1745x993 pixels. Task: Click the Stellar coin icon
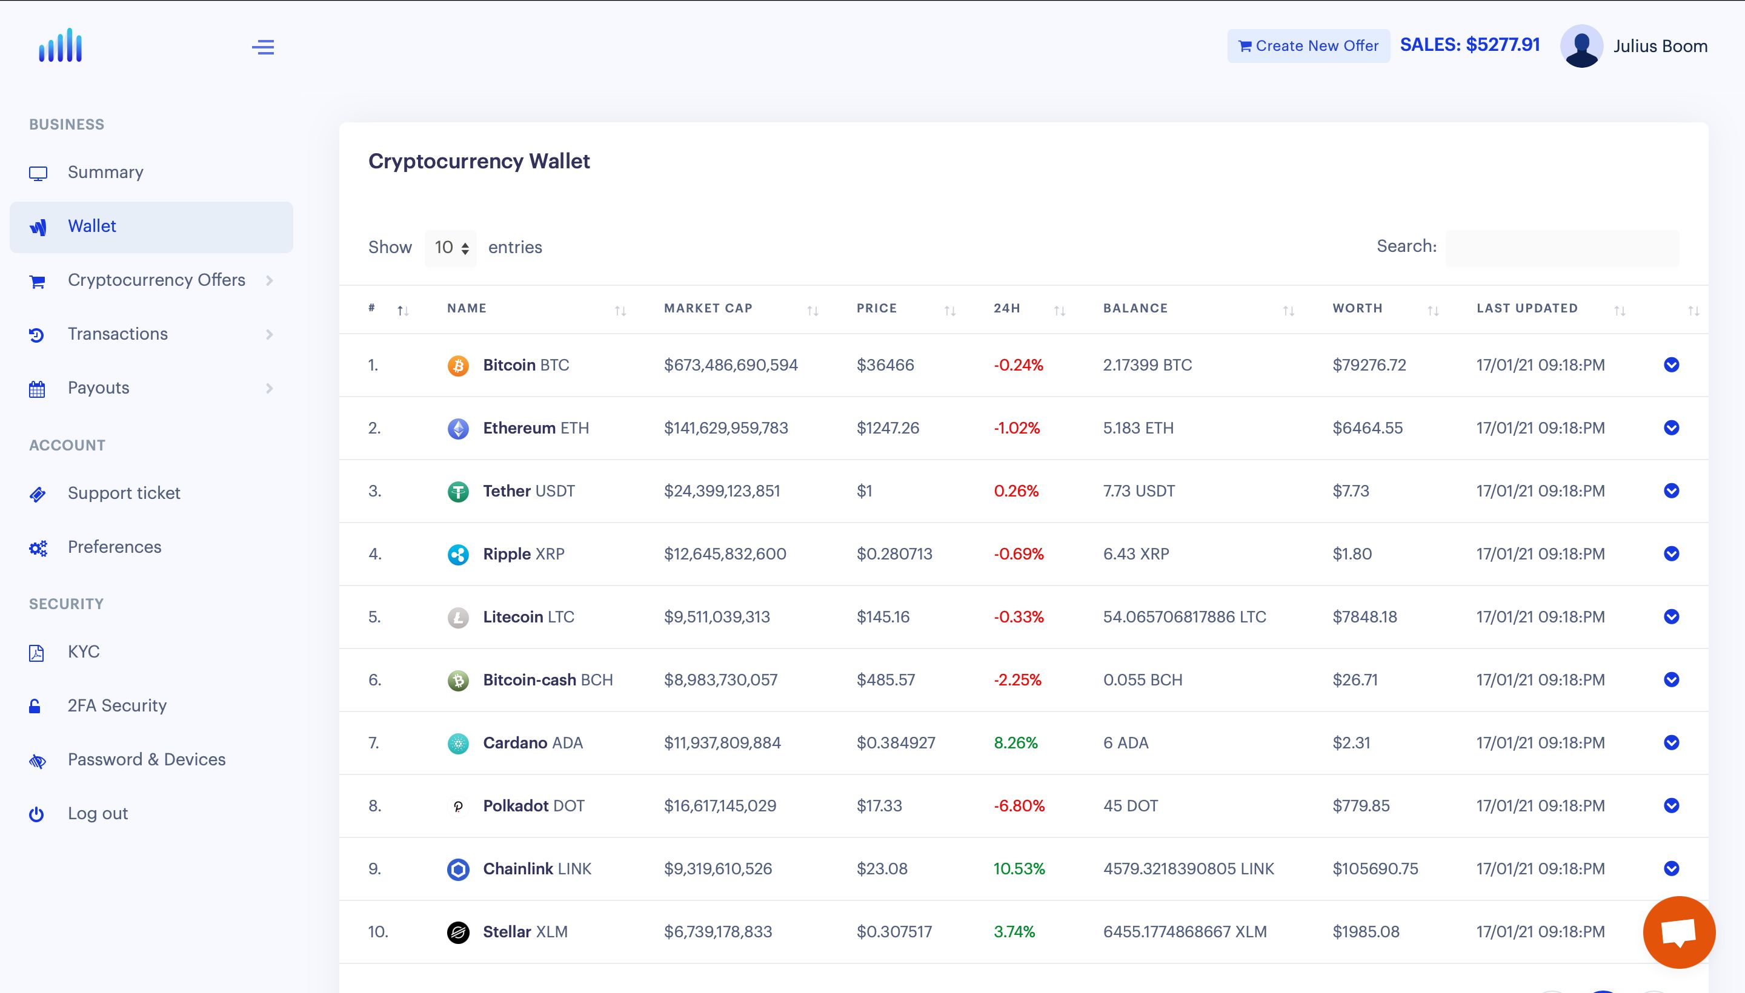458,932
